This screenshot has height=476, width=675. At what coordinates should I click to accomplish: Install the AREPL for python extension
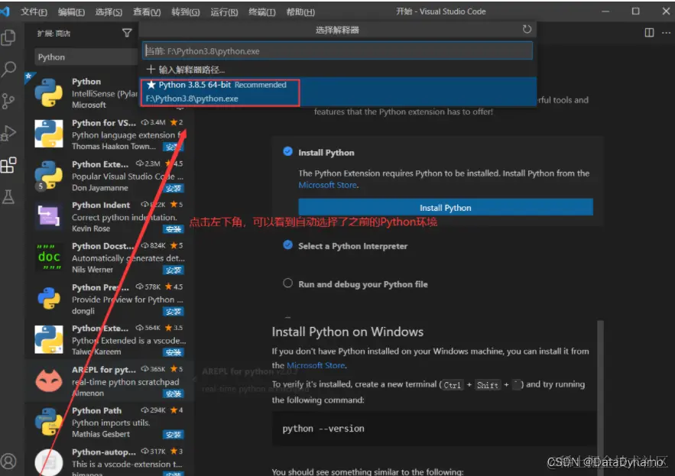click(173, 393)
